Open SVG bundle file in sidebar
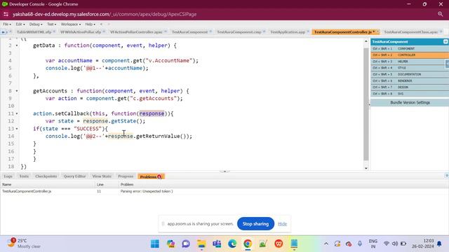 pyautogui.click(x=410, y=94)
